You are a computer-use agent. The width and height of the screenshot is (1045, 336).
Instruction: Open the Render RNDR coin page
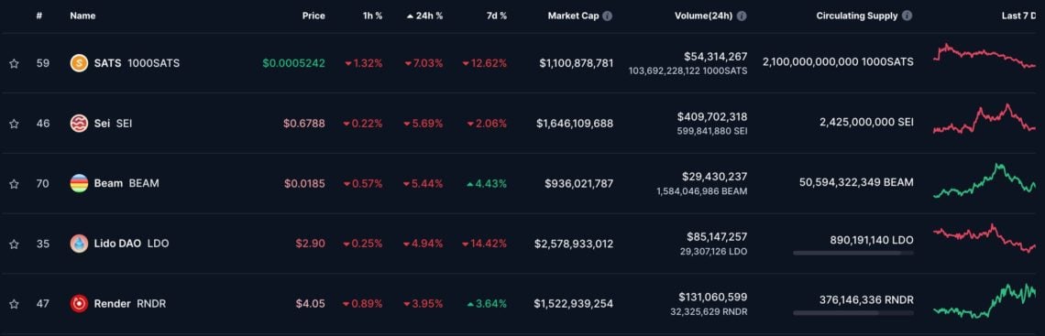point(130,303)
